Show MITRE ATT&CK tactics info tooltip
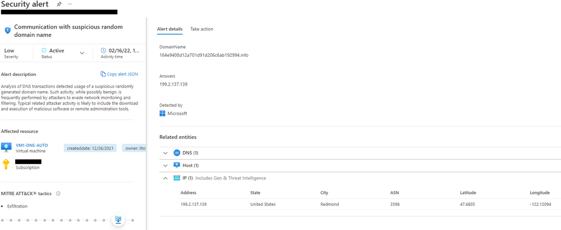The height and width of the screenshot is (230, 561). coord(58,193)
